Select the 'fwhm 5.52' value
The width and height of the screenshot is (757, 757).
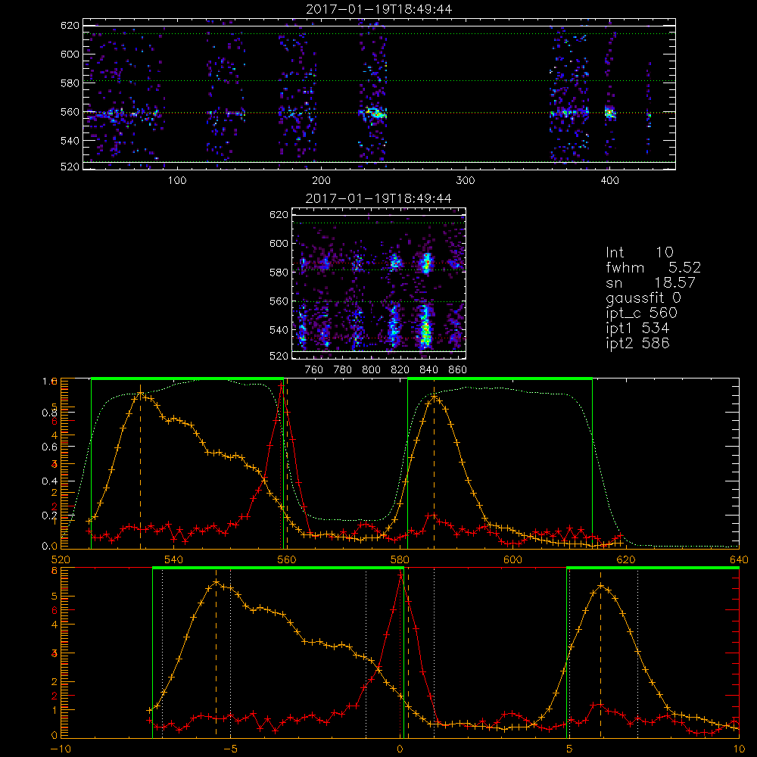[x=653, y=267]
